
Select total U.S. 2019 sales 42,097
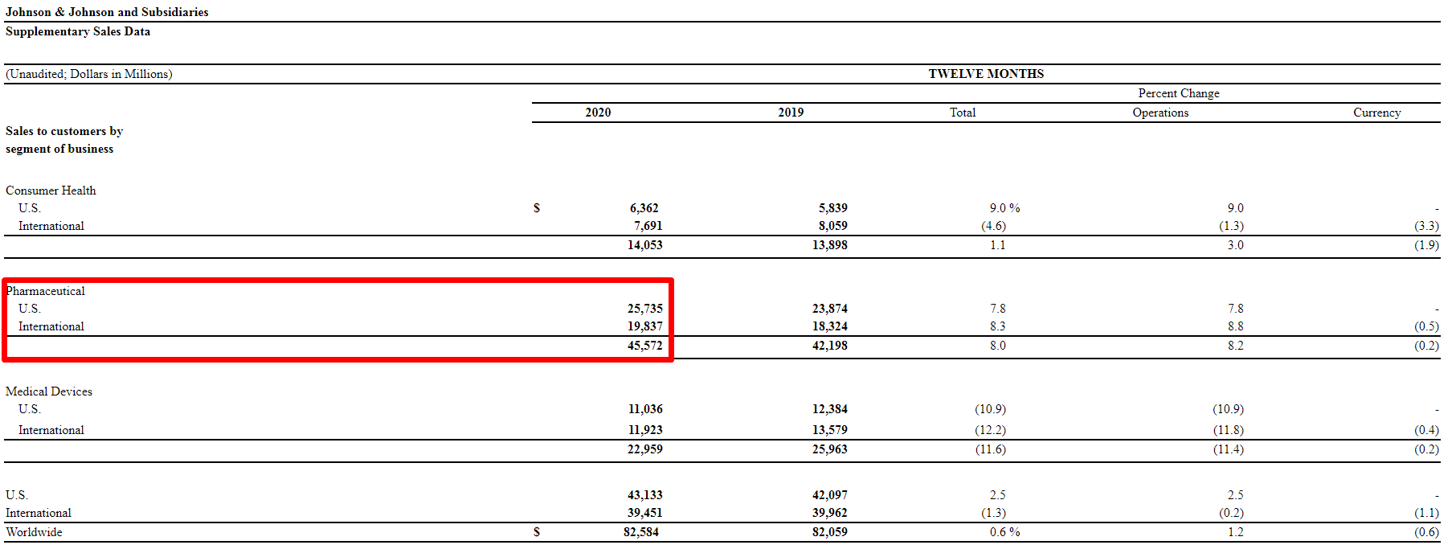[830, 495]
